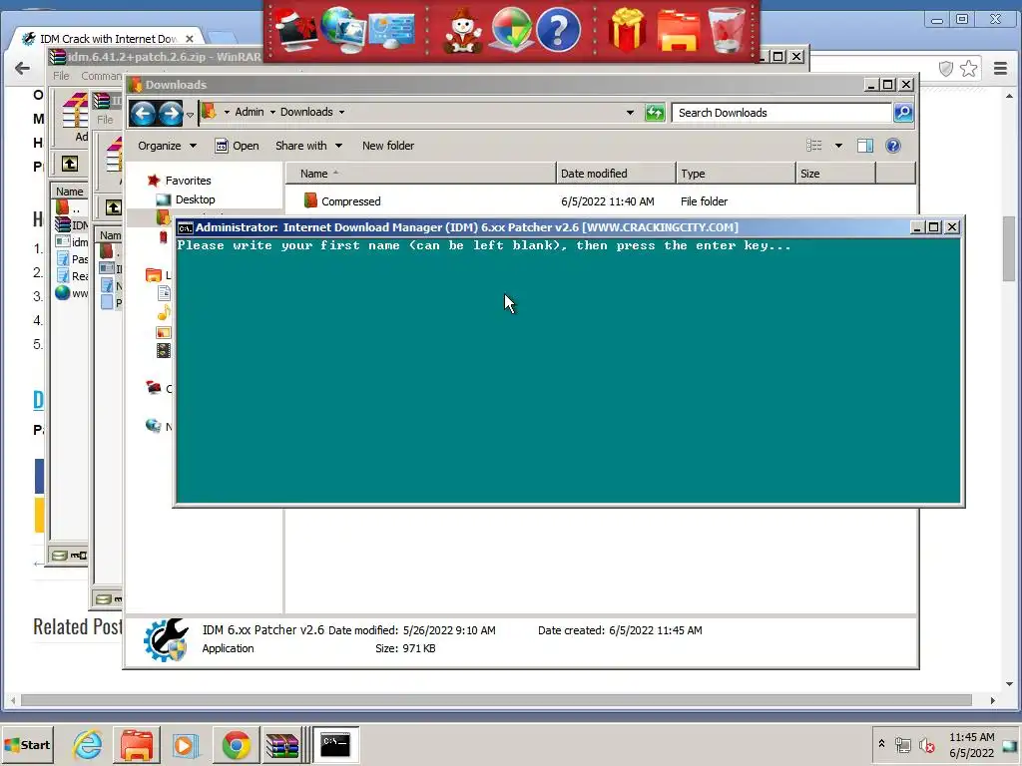This screenshot has width=1022, height=766.
Task: Change view using the view icon
Action: tap(814, 146)
